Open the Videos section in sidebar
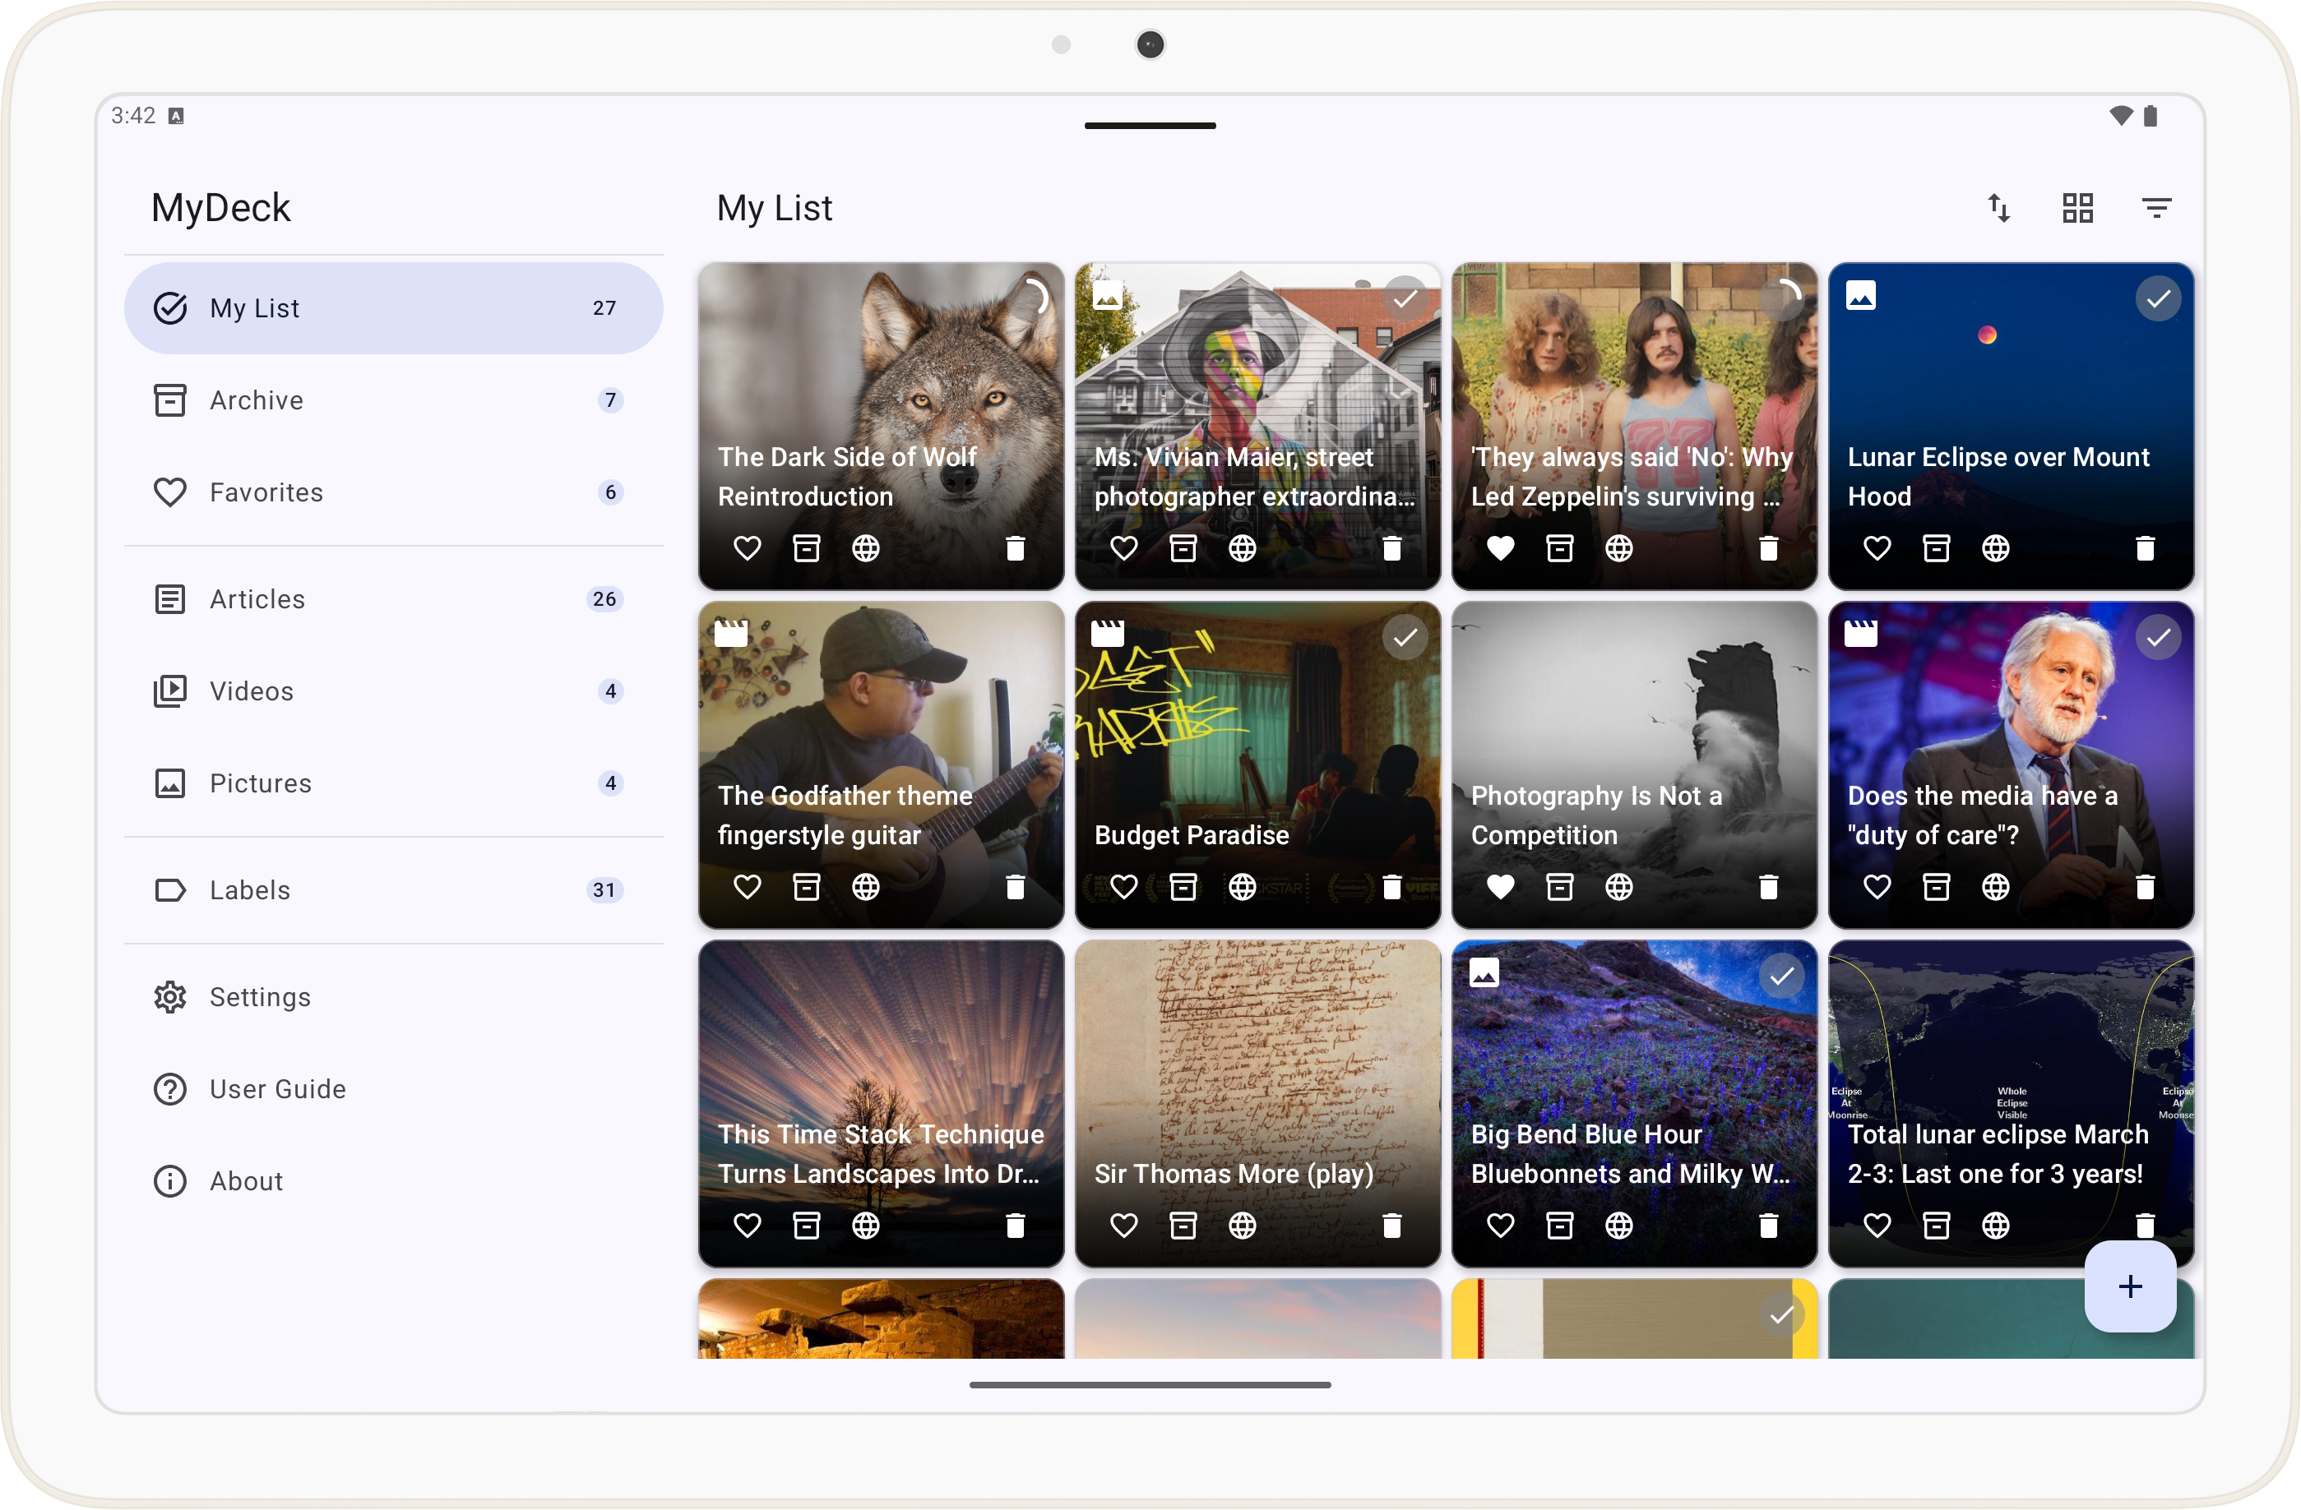The width and height of the screenshot is (2301, 1510). coord(252,690)
